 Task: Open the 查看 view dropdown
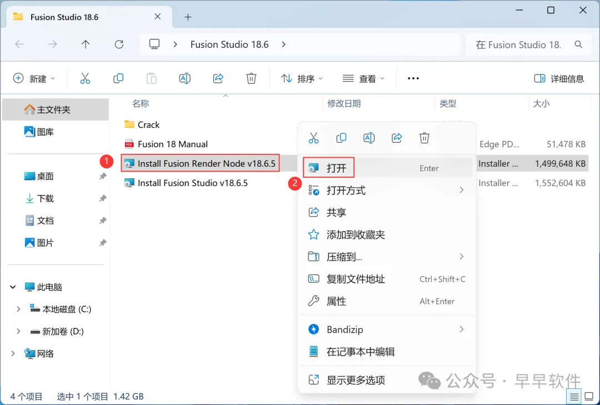(363, 78)
